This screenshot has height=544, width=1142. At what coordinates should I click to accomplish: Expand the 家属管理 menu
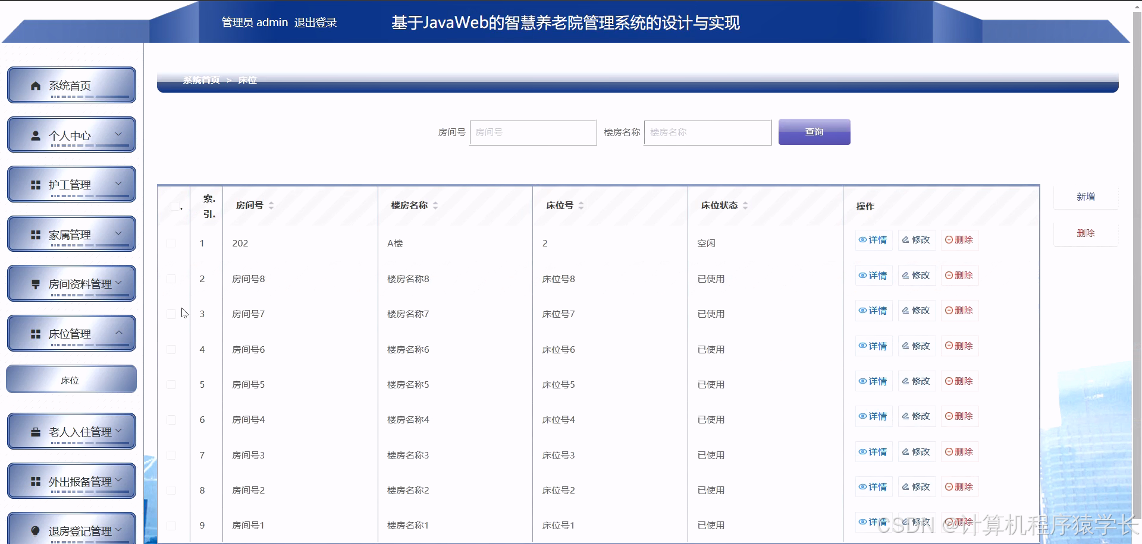click(71, 233)
